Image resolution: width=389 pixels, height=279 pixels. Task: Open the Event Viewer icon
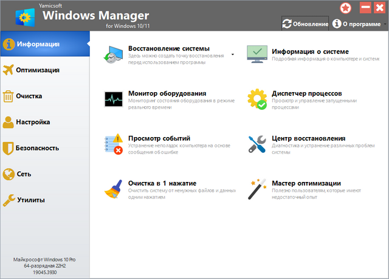113,144
